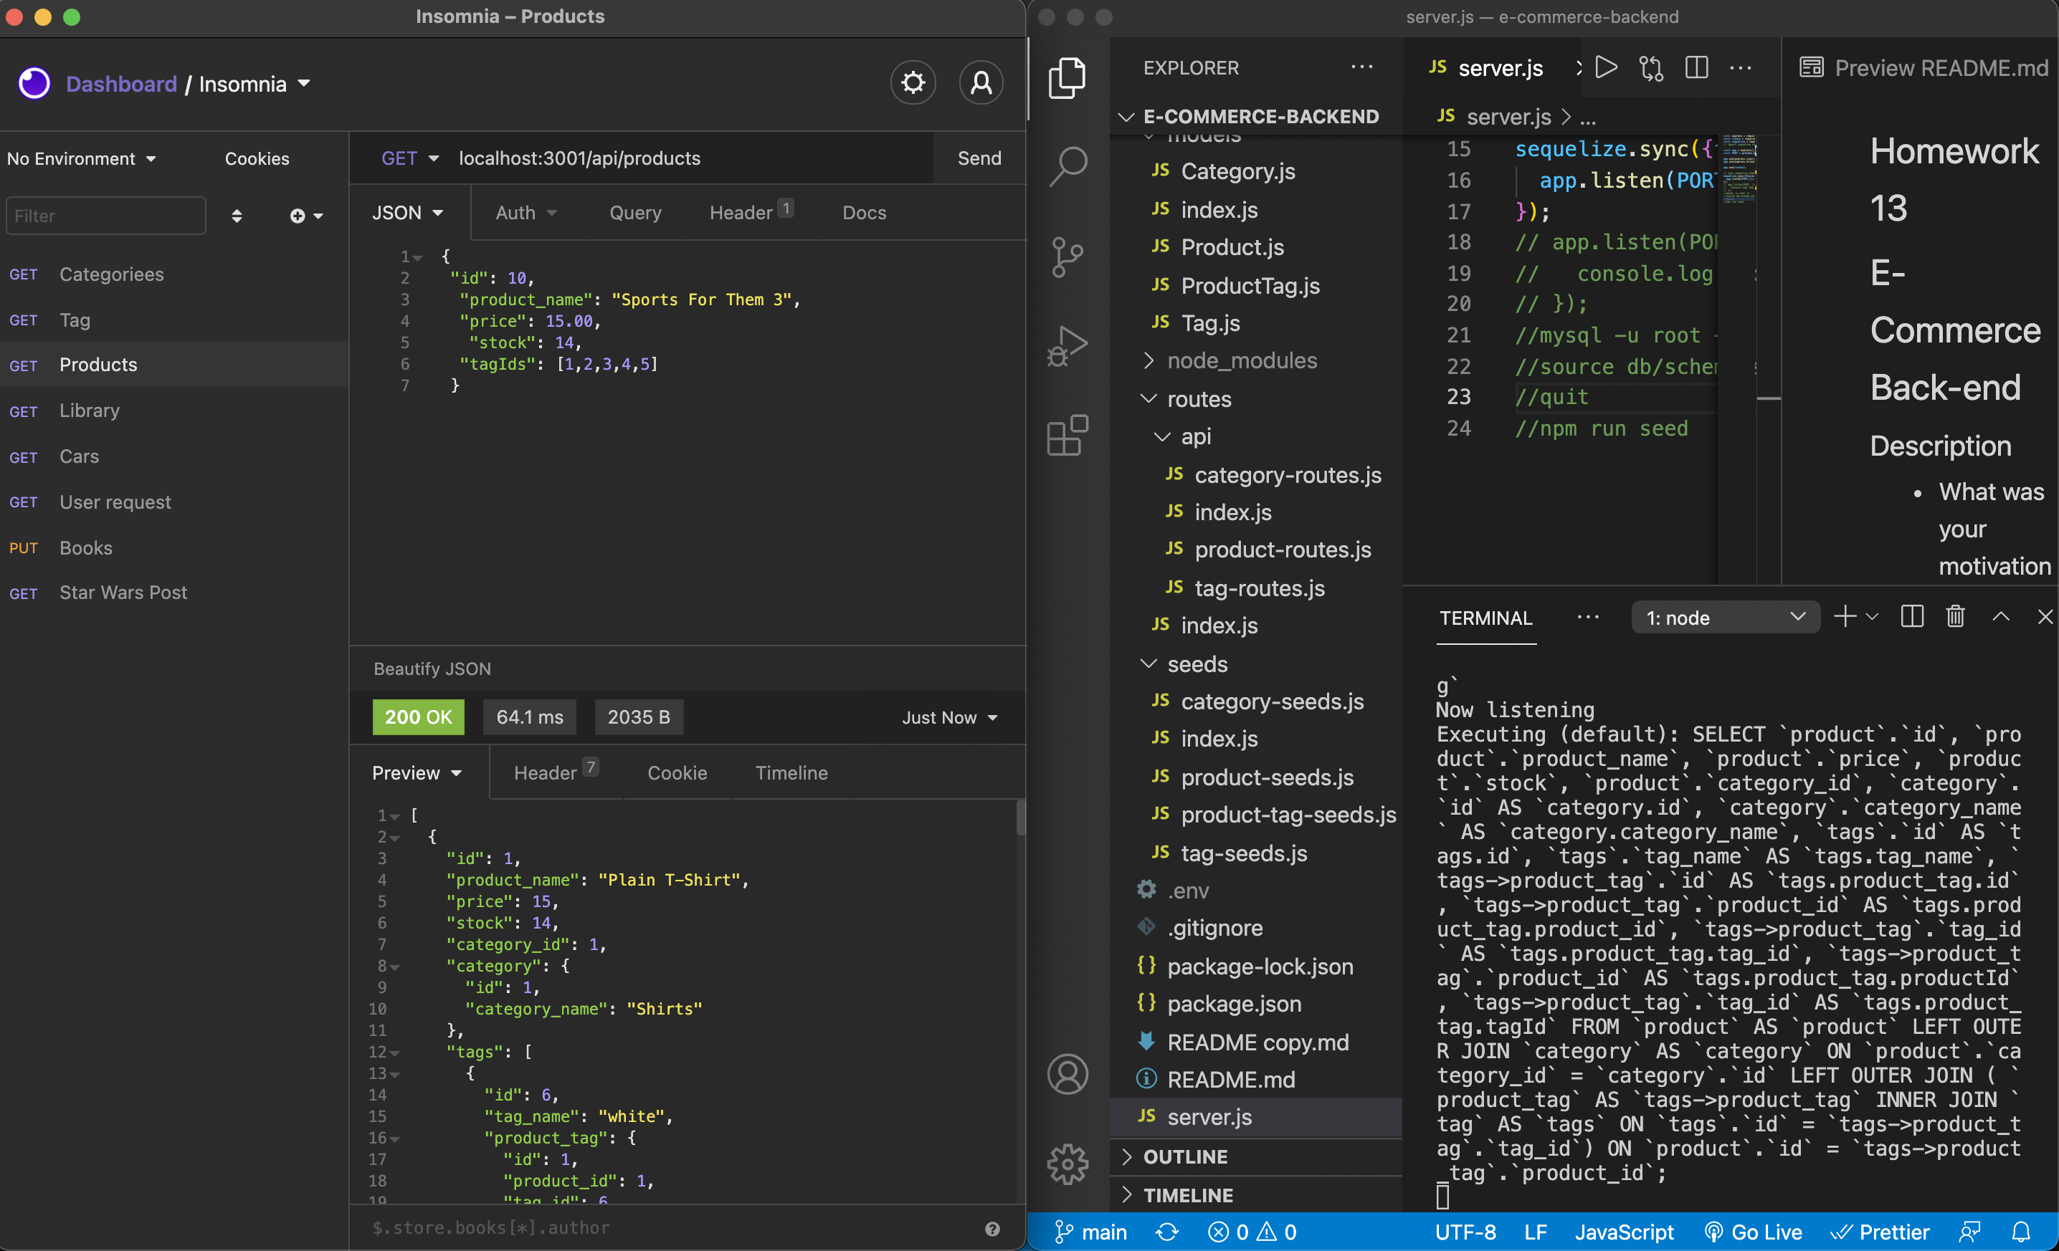
Task: Click the Insomnia account icon
Action: pyautogui.click(x=980, y=82)
